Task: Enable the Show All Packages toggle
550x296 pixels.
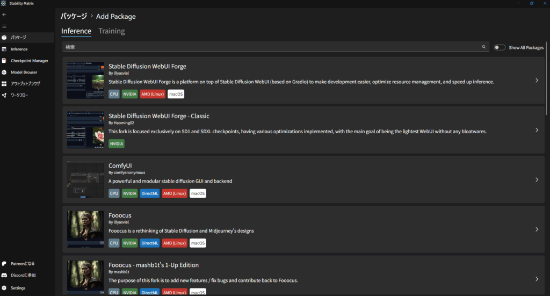Action: tap(500, 47)
